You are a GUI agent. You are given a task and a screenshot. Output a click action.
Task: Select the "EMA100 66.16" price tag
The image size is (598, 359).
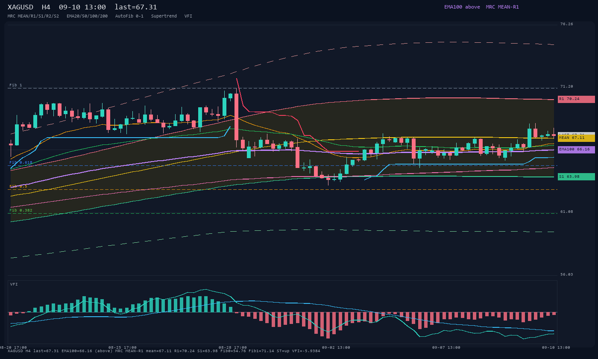coord(576,150)
